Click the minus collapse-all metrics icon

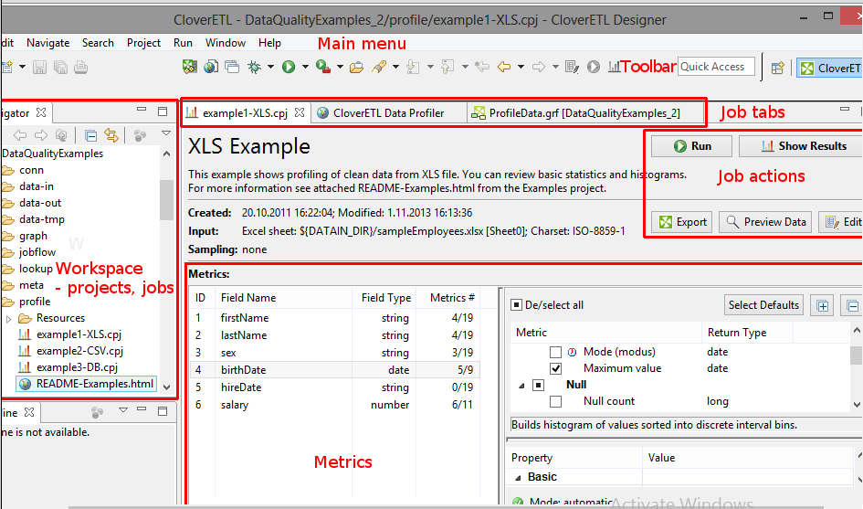tap(852, 306)
